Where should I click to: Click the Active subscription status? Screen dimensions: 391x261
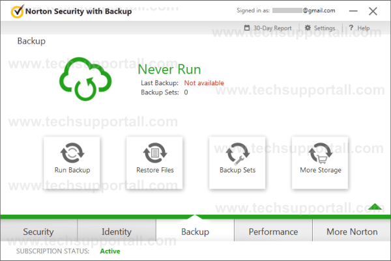point(110,251)
